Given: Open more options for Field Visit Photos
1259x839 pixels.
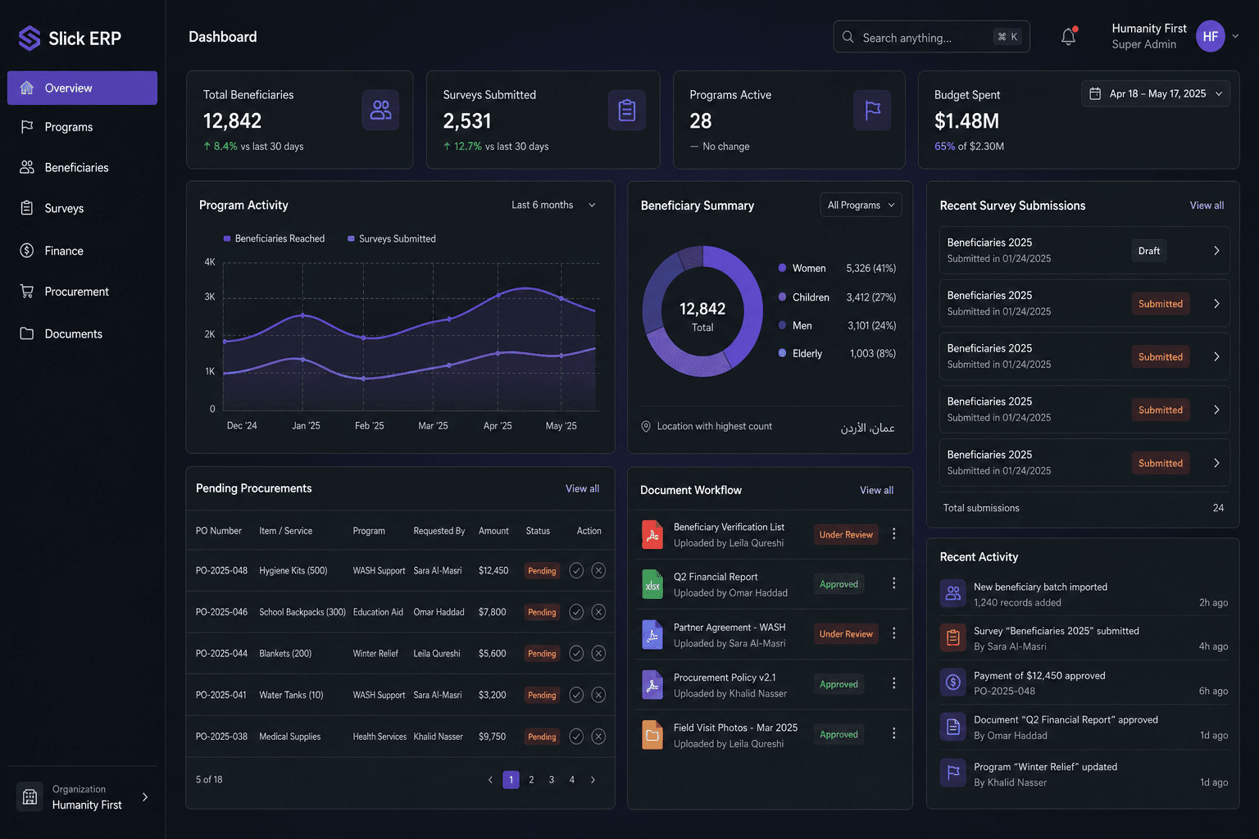Looking at the screenshot, I should point(893,733).
